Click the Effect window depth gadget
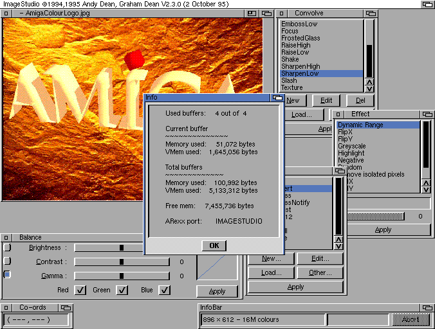This screenshot has height=329, width=435. 427,114
